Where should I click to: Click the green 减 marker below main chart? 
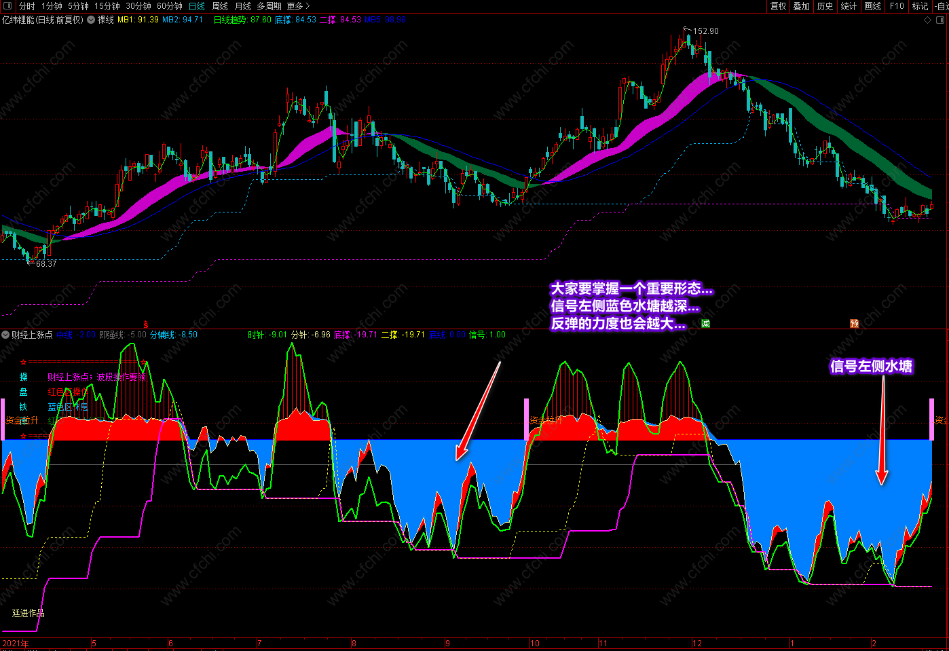(705, 323)
